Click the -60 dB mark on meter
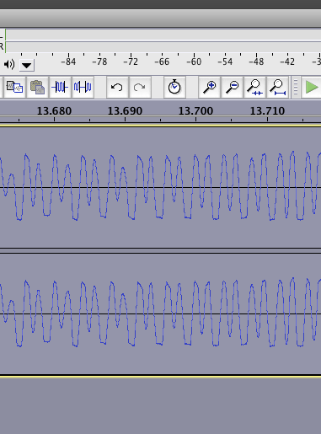The width and height of the screenshot is (321, 434). click(194, 62)
